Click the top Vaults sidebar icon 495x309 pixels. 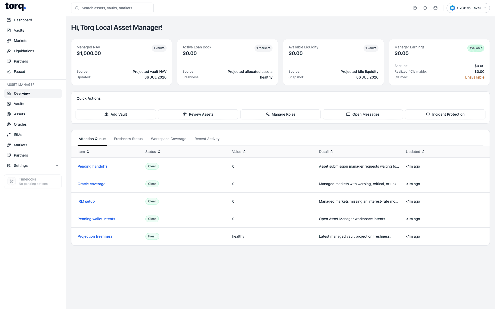pos(9,30)
